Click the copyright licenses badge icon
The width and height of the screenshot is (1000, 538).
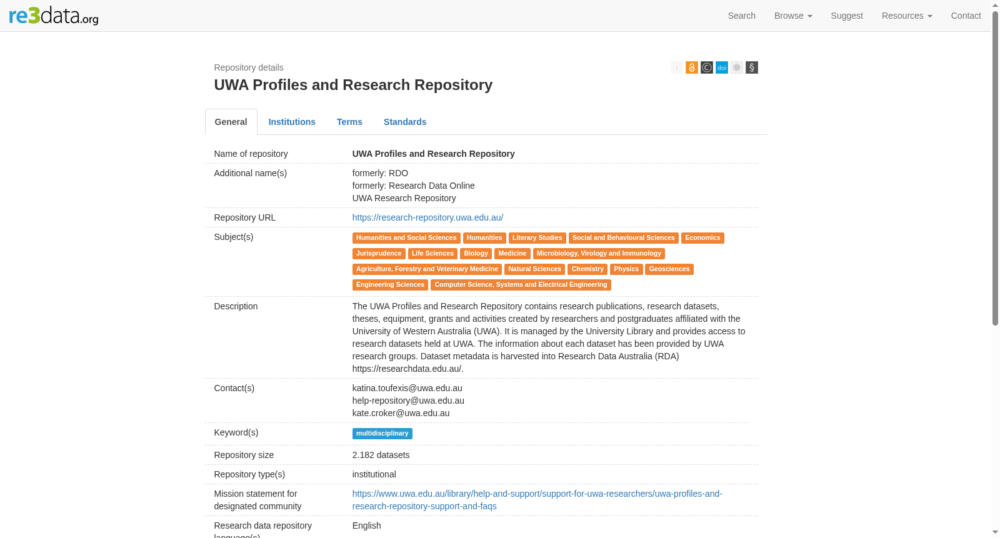pos(707,67)
